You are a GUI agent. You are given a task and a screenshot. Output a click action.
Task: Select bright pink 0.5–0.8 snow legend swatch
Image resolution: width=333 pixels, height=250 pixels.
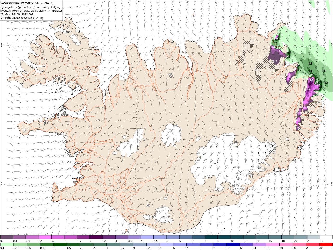click(x=45, y=237)
